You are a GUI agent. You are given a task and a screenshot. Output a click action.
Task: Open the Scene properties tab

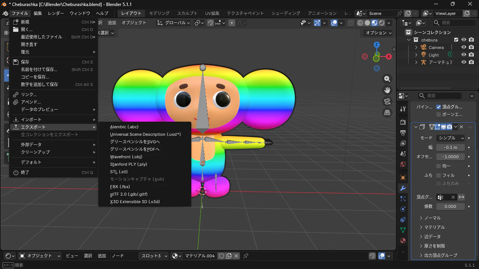(x=403, y=154)
